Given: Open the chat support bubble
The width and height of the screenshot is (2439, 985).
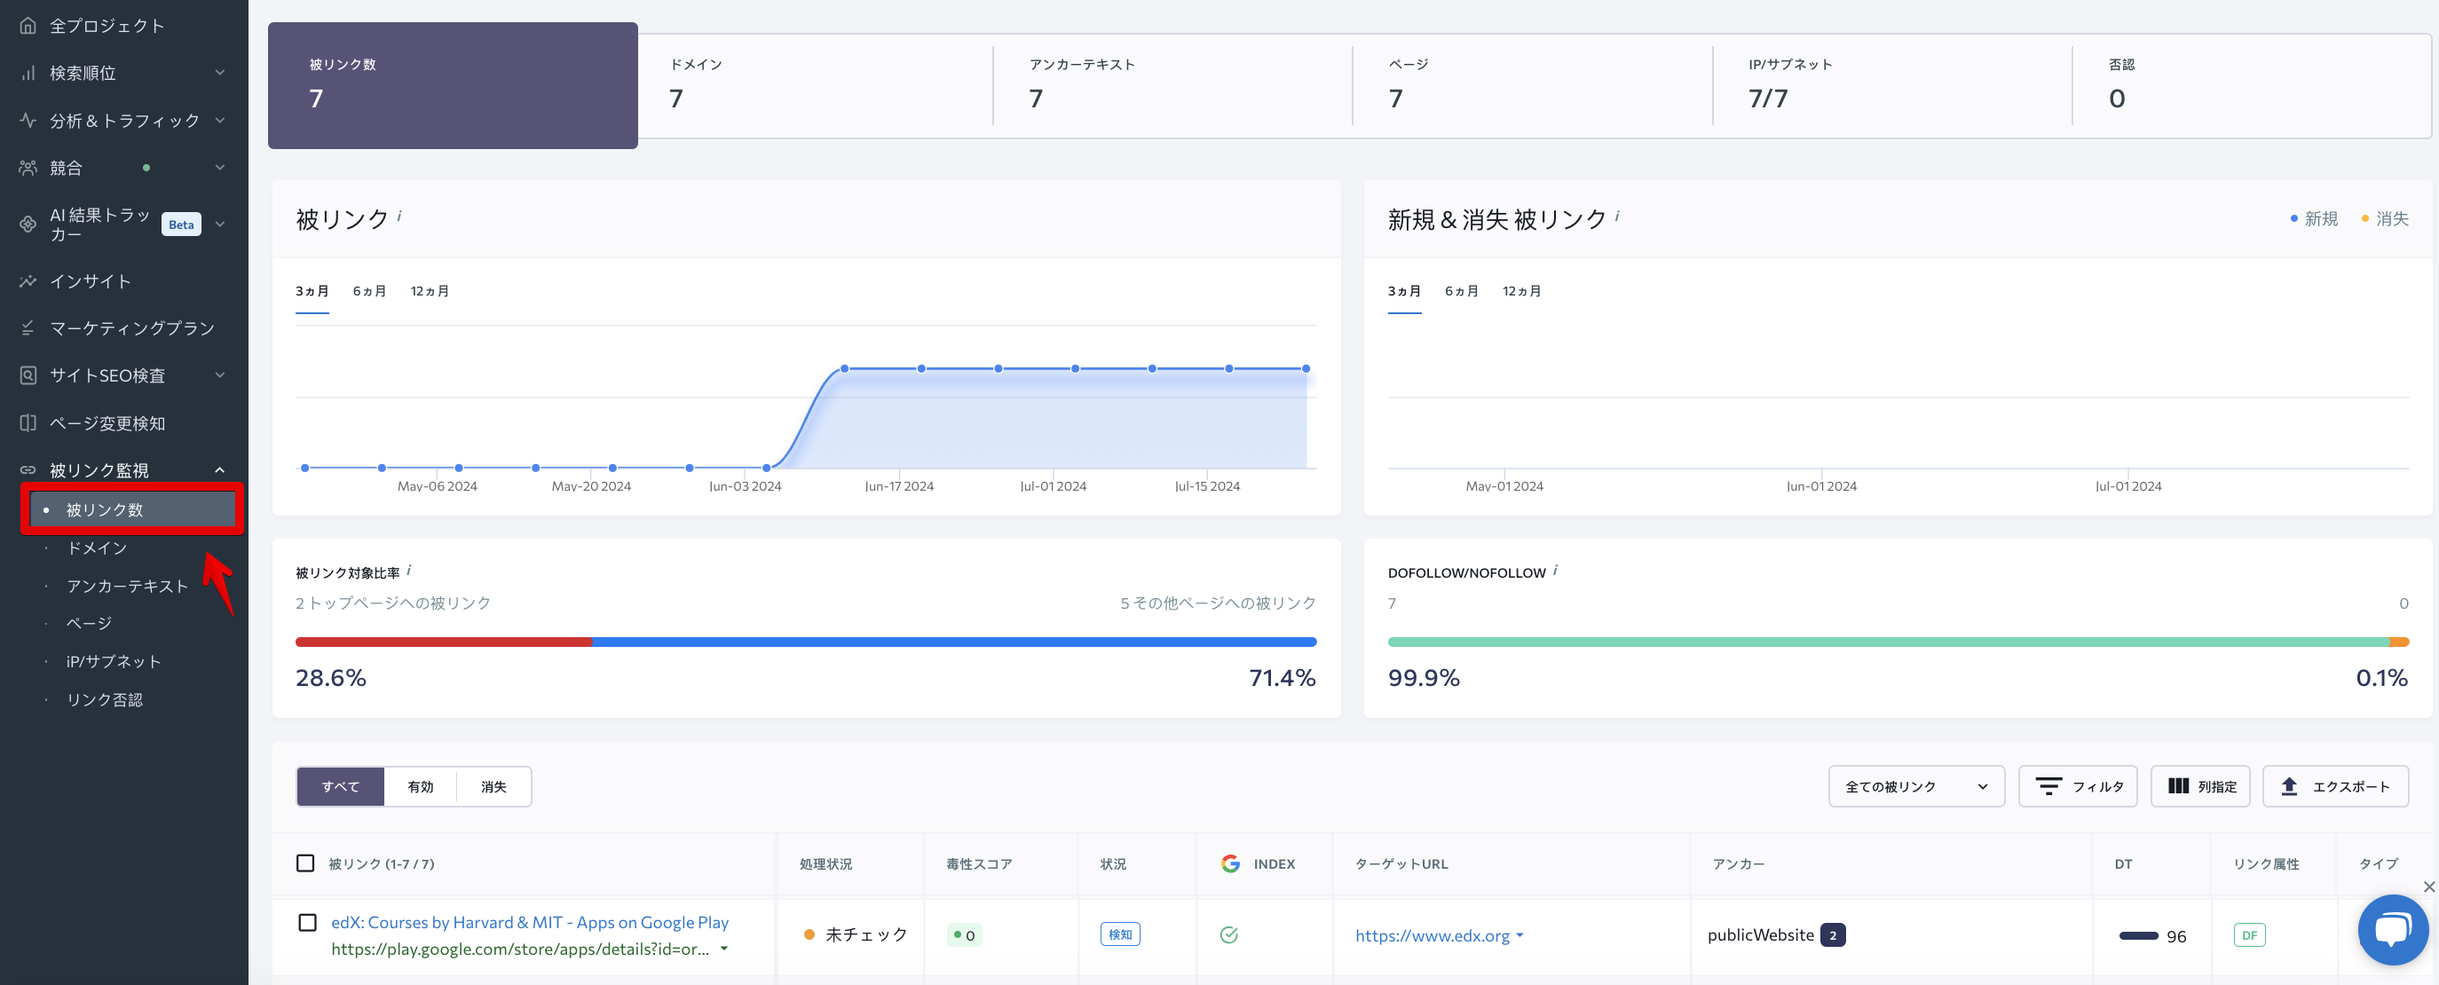Looking at the screenshot, I should [2393, 930].
